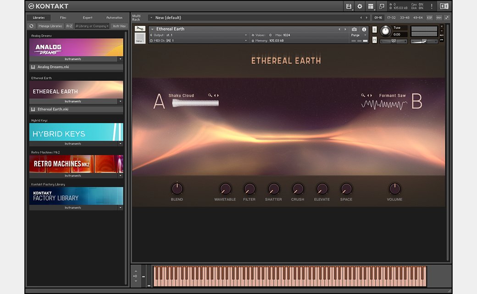477x294 pixels.
Task: Toggle the PV button on instrument header
Action: pos(442,40)
